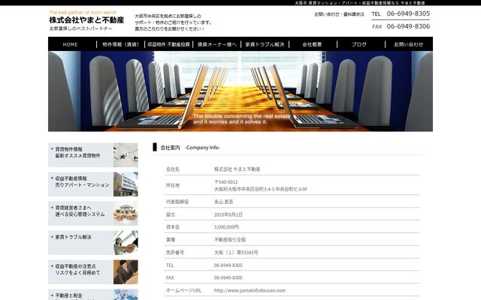481x300 pixels.
Task: Open sidebar banner 賃貸物件情報 最新オススメ賃貸物件
Action: click(x=93, y=155)
